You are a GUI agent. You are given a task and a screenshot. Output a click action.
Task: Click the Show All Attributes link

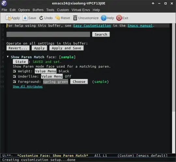(x=28, y=87)
